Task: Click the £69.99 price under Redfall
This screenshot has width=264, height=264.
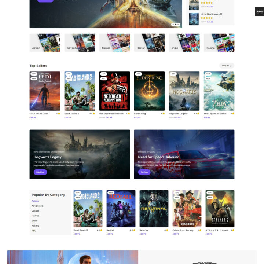Action: [x=110, y=234]
